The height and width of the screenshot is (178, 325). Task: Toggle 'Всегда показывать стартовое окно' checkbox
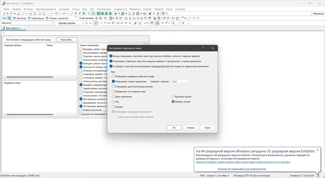click(x=111, y=56)
